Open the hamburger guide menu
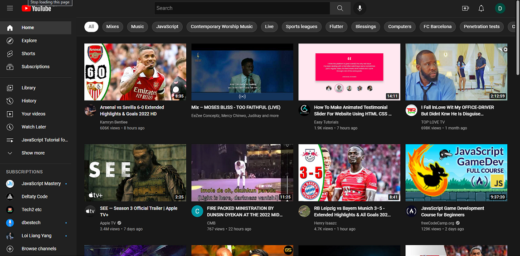 [10, 8]
